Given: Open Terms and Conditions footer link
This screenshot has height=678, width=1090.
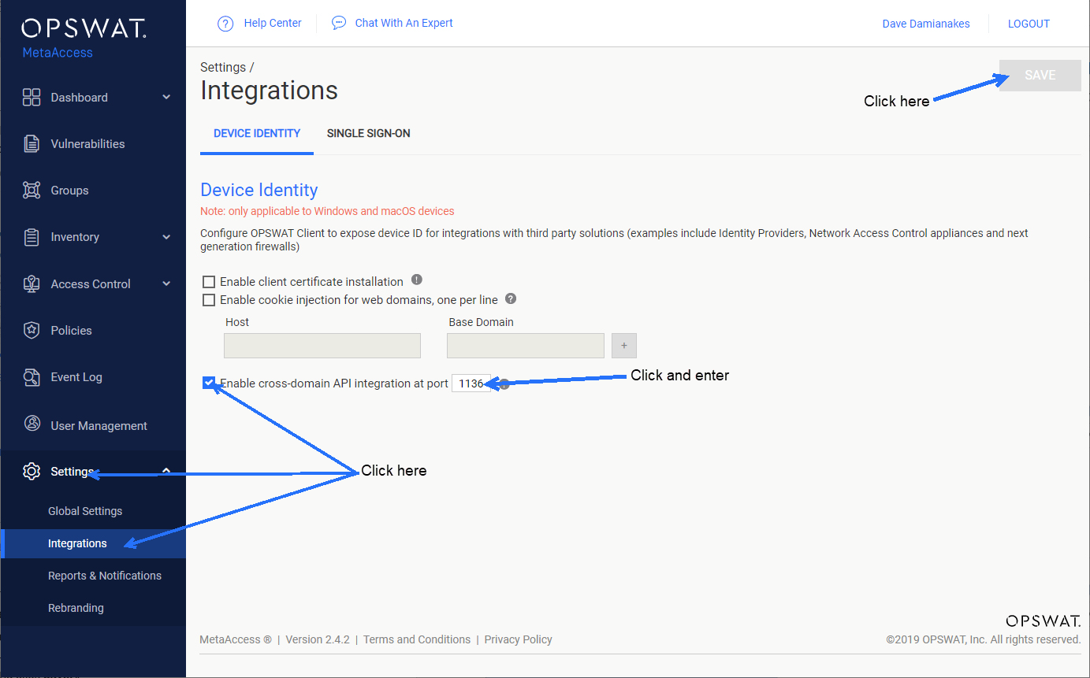Looking at the screenshot, I should point(417,639).
